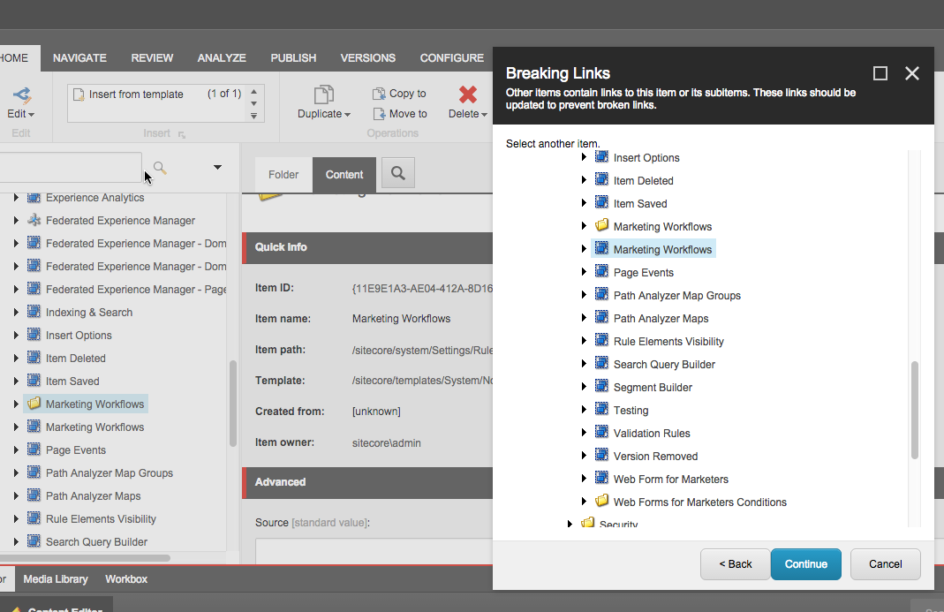Expand Rule Elements Visibility in content tree
The image size is (944, 612).
click(x=16, y=518)
